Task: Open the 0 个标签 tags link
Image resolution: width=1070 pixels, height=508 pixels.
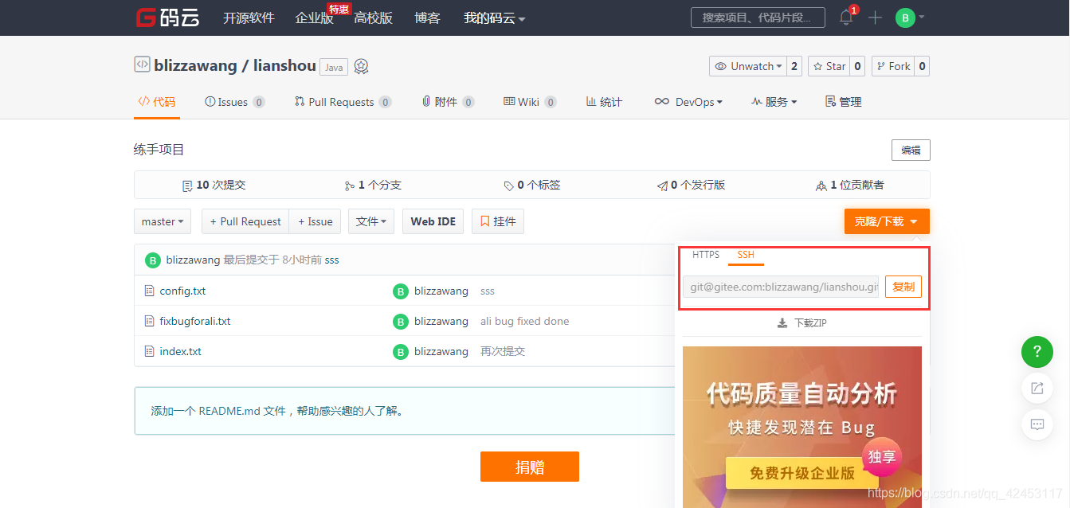Action: pos(532,185)
